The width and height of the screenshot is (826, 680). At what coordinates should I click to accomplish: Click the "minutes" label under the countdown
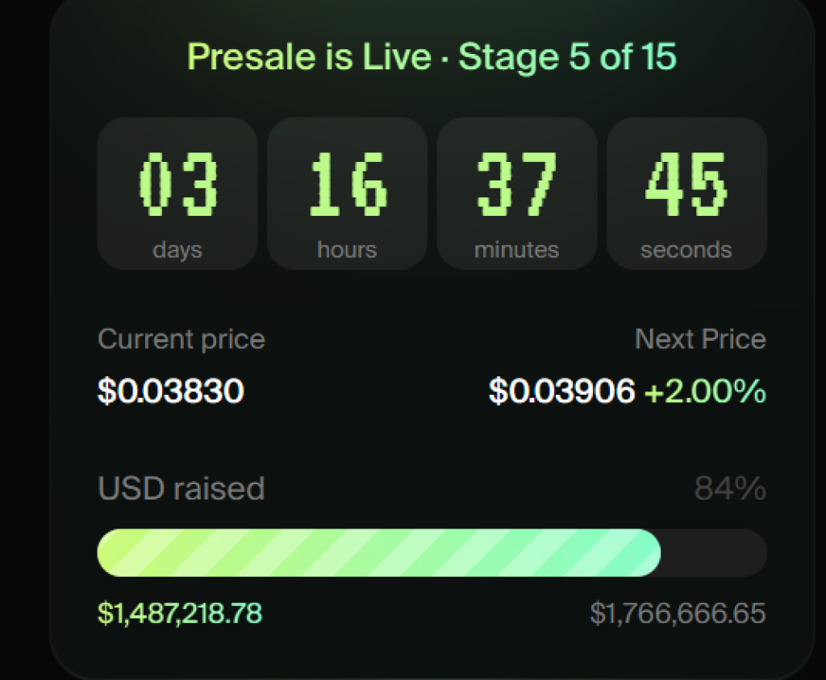click(x=517, y=250)
